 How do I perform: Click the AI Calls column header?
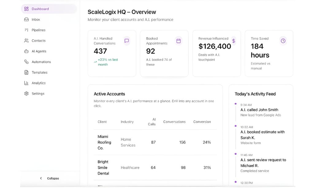152,122
